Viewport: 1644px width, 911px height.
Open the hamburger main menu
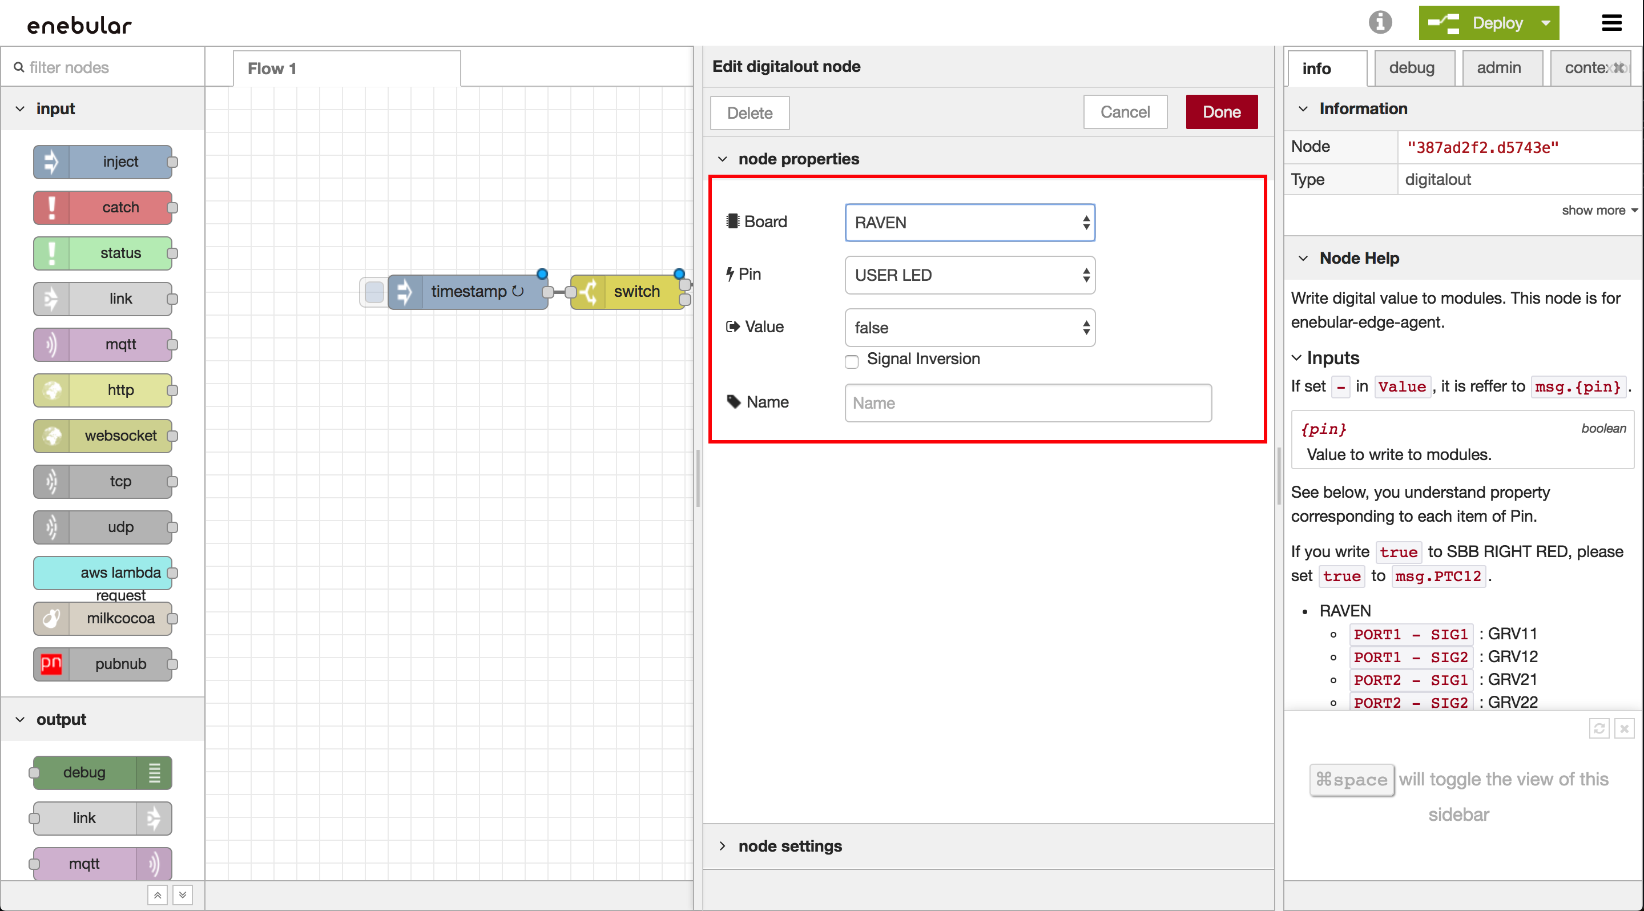pos(1611,23)
